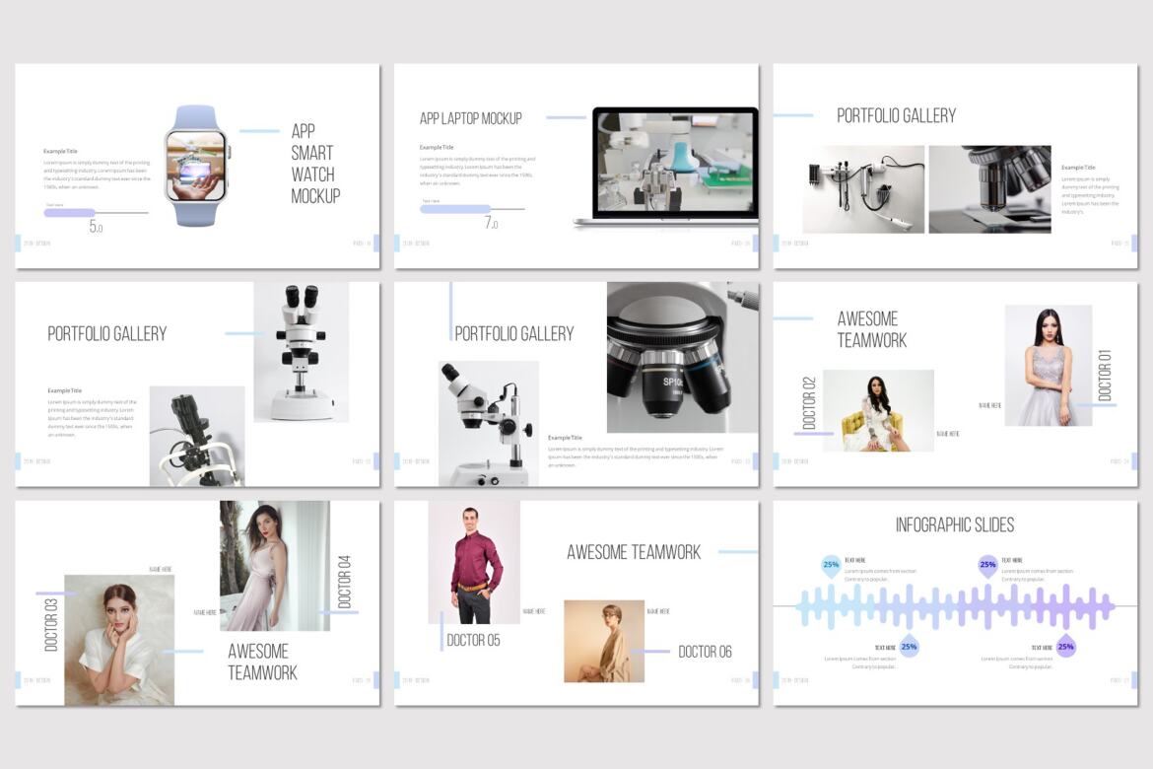The height and width of the screenshot is (769, 1153).
Task: Click the otoscope wall-mount image
Action: click(861, 187)
